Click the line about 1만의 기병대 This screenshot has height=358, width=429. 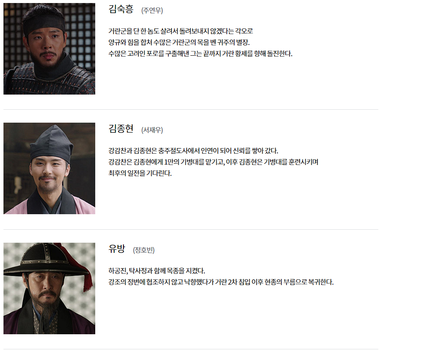(x=213, y=162)
